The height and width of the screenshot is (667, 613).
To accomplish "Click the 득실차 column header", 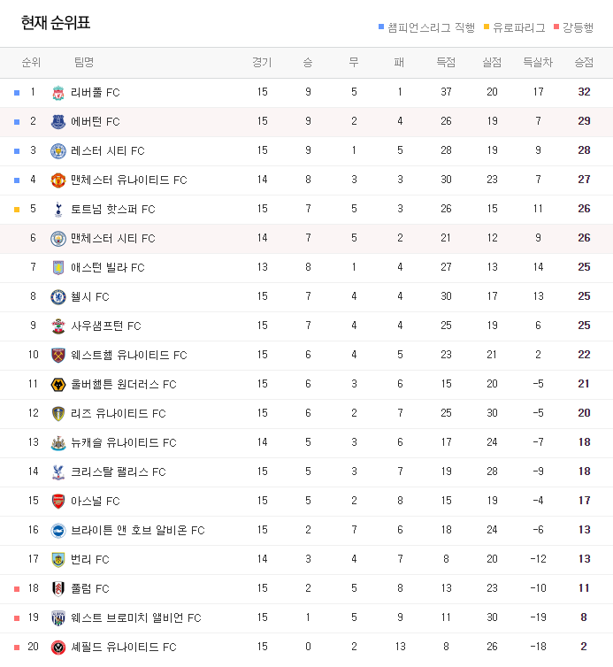I will point(538,63).
